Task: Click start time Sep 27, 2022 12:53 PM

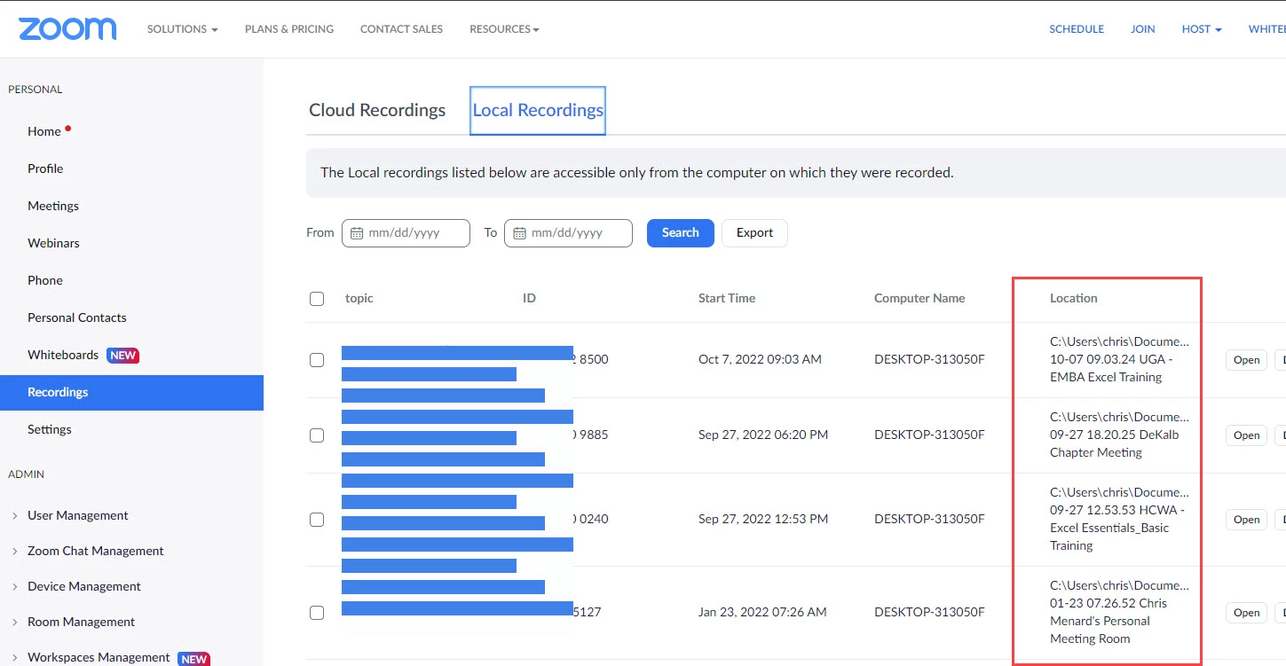Action: [x=763, y=520]
